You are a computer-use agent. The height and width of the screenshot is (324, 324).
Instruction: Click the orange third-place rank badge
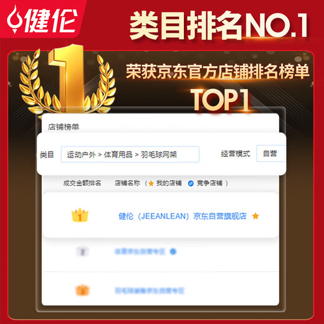[x=82, y=290]
